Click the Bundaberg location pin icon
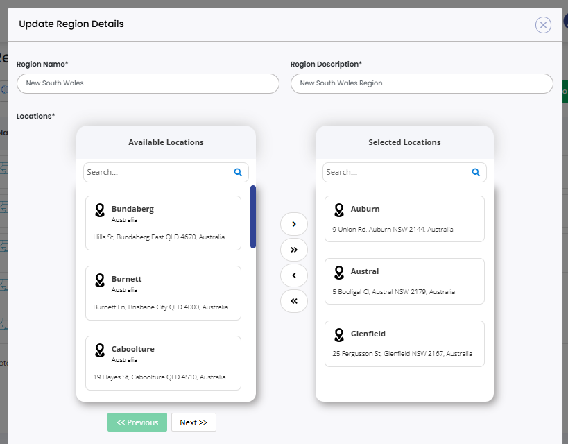Screen dimensions: 568x444 click(100, 210)
